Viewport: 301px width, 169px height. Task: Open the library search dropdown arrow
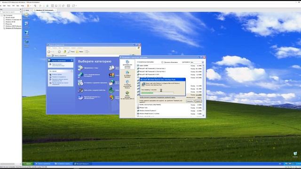coord(21,12)
